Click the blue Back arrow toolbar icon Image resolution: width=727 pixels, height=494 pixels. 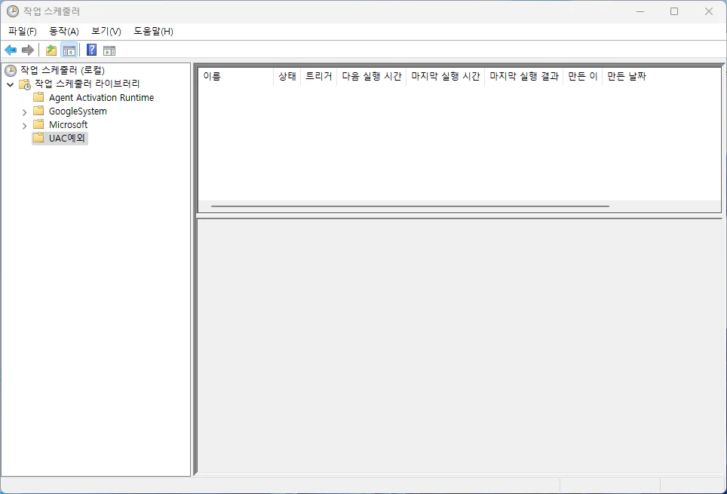point(11,50)
